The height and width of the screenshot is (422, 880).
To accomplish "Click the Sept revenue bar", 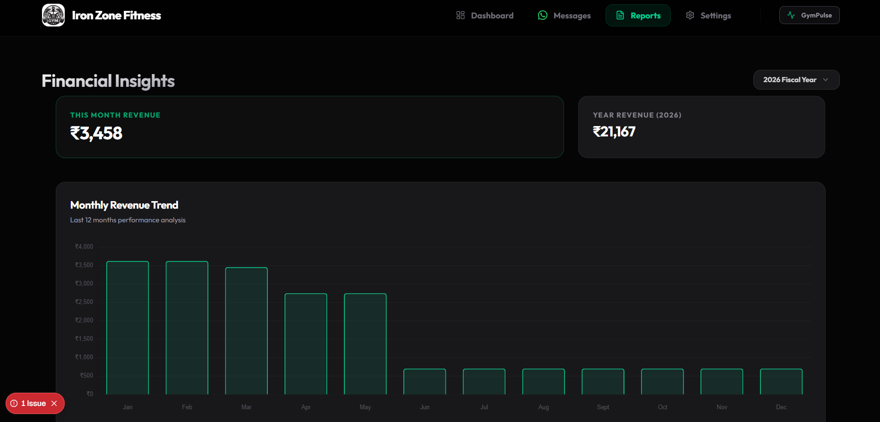I will (x=603, y=381).
